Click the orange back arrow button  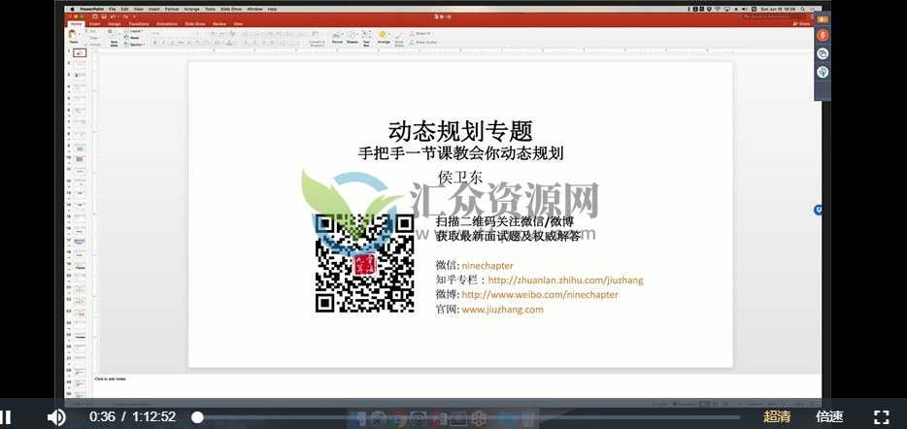click(822, 19)
